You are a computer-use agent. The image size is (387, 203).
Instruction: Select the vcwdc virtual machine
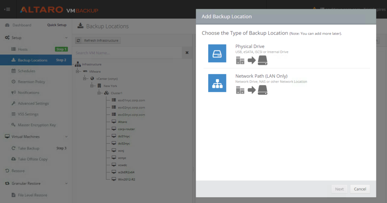(x=122, y=165)
